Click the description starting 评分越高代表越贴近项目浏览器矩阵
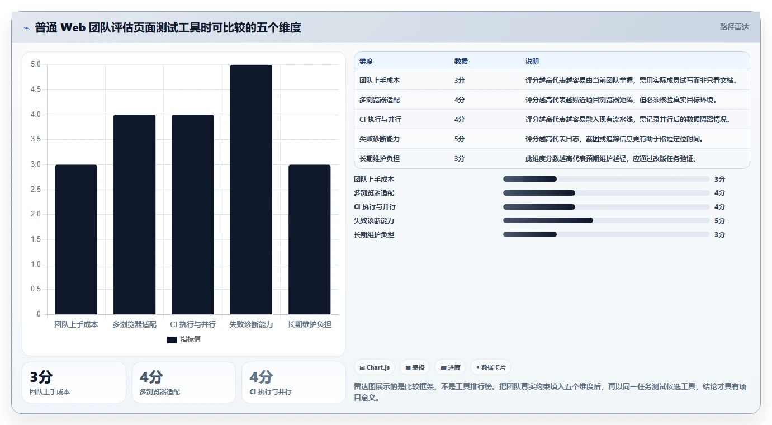Viewport: 772px width, 425px height. pos(621,100)
